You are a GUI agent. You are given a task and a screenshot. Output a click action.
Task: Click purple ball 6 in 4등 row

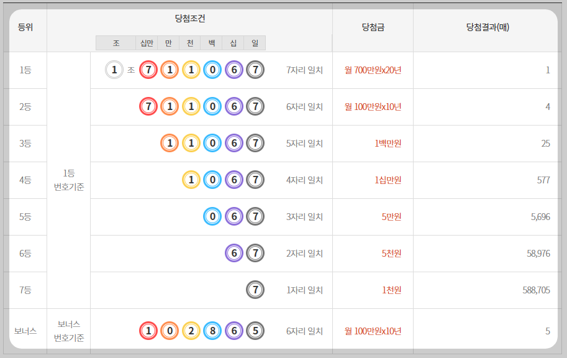(x=234, y=180)
